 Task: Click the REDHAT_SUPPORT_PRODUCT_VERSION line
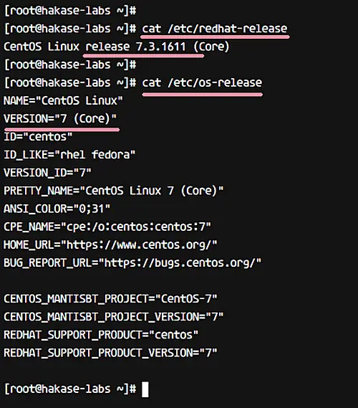(x=110, y=353)
